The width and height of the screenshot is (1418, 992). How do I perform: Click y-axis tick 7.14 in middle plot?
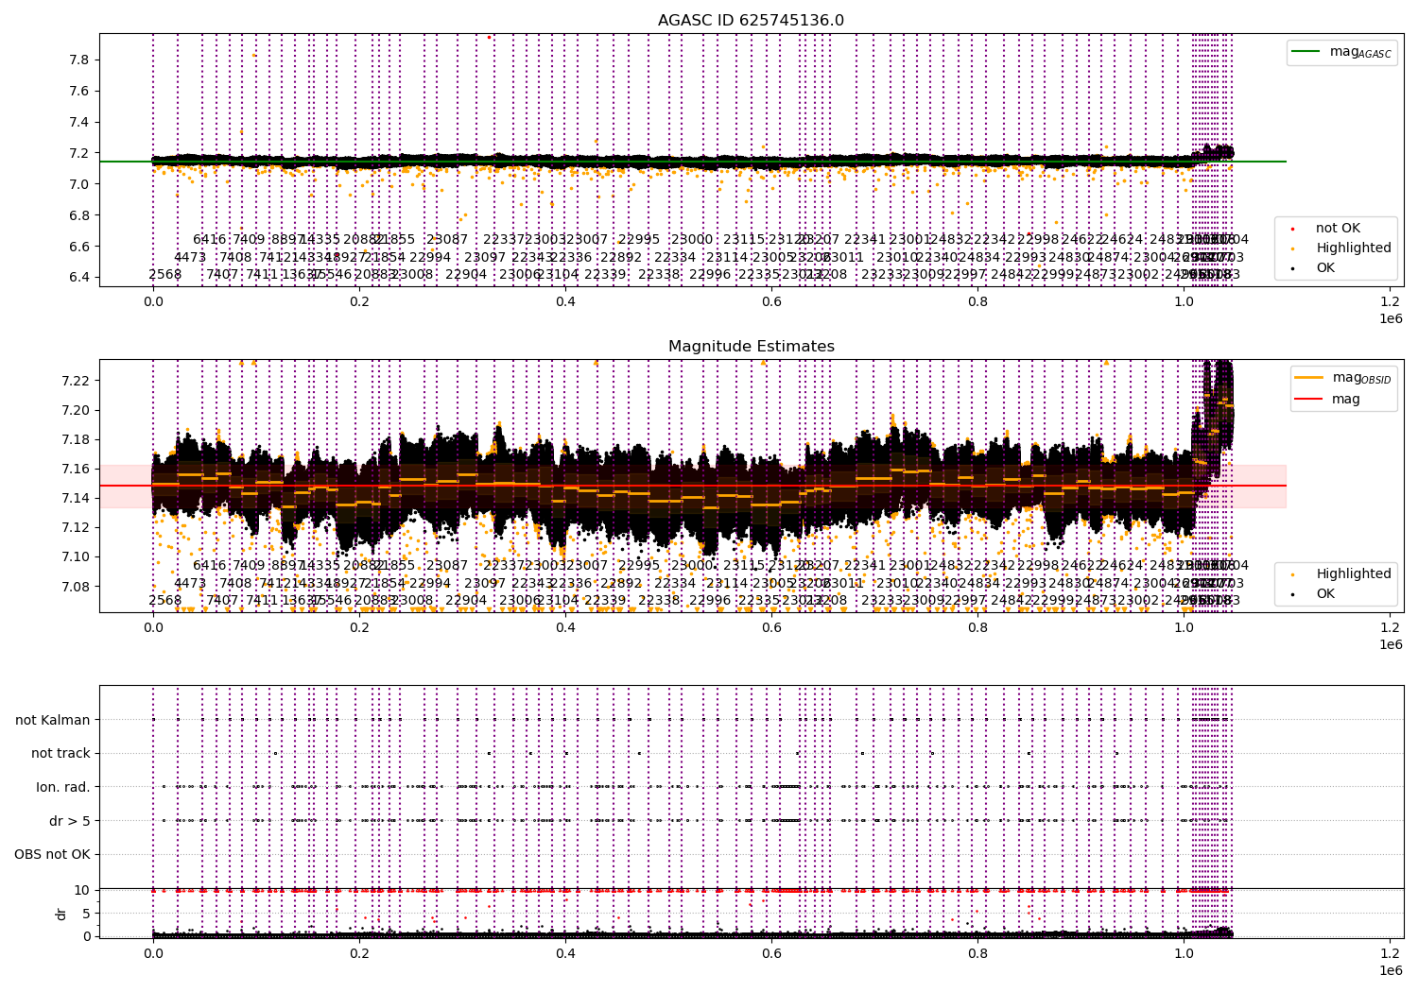(76, 498)
